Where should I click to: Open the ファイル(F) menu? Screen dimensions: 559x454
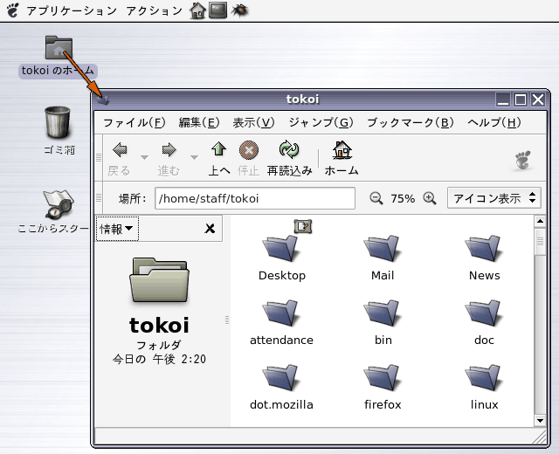tap(135, 122)
